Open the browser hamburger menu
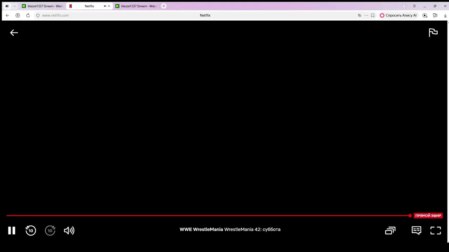The width and height of the screenshot is (449, 252). [x=414, y=6]
